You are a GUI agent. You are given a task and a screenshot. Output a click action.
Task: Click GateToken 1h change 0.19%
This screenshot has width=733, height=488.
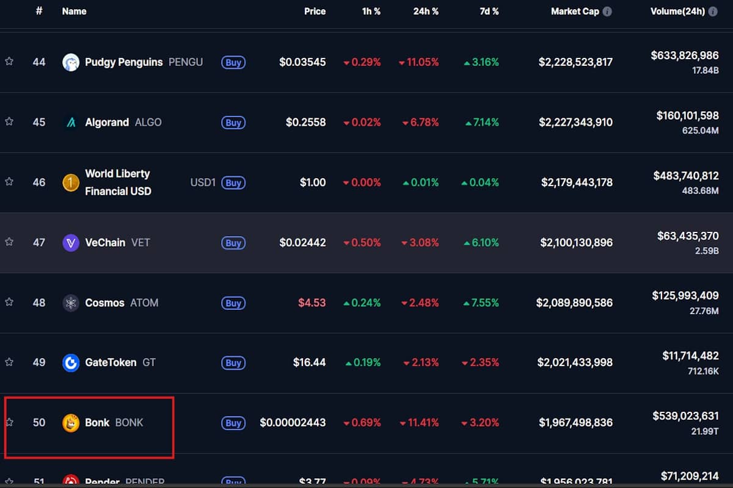click(363, 363)
